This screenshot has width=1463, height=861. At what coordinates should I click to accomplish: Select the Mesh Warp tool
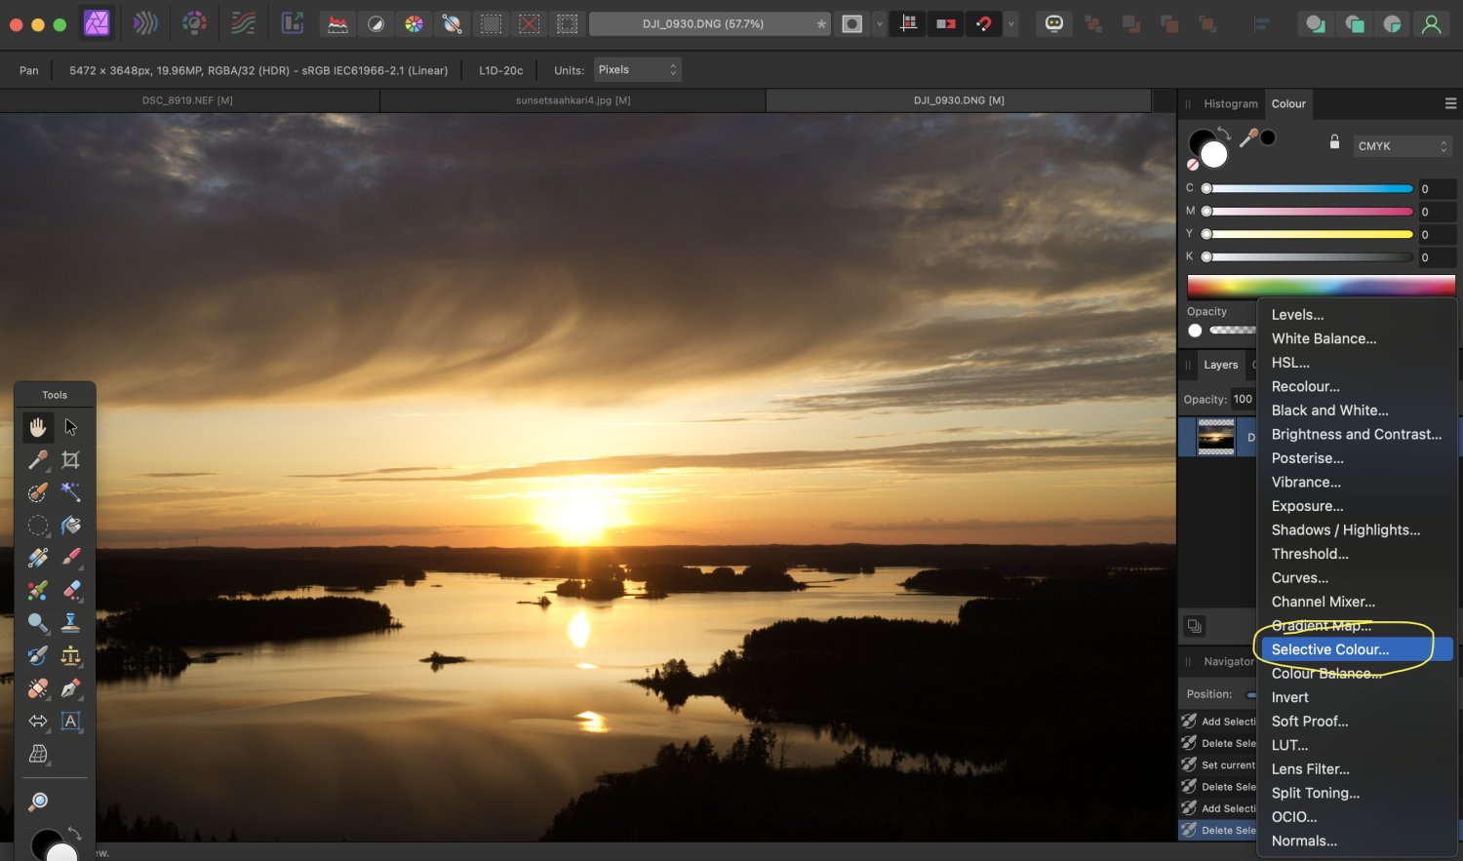38,754
